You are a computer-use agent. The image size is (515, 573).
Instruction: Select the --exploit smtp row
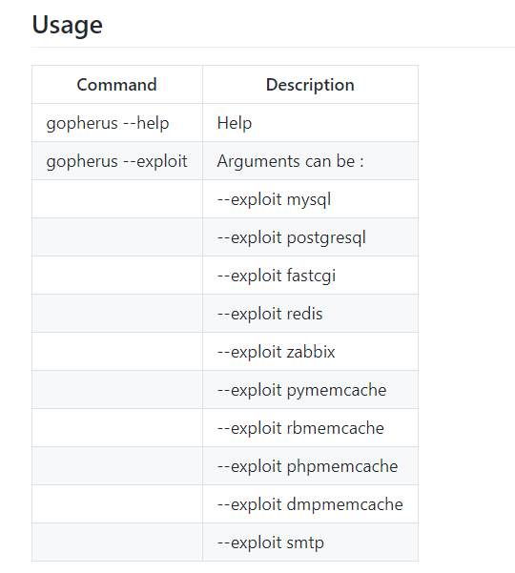(225, 542)
